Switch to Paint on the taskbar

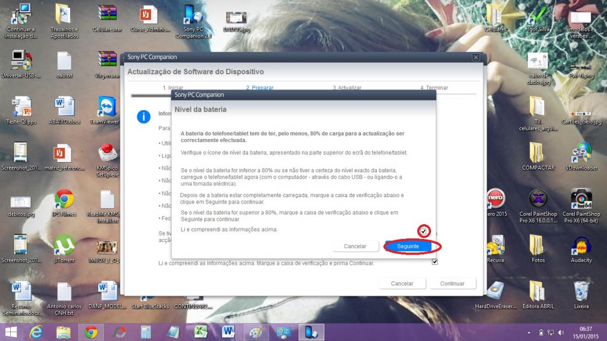click(255, 332)
